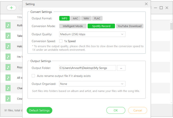Tick Auto rename output file checkbox
The width and height of the screenshot is (173, 118).
(x=33, y=76)
